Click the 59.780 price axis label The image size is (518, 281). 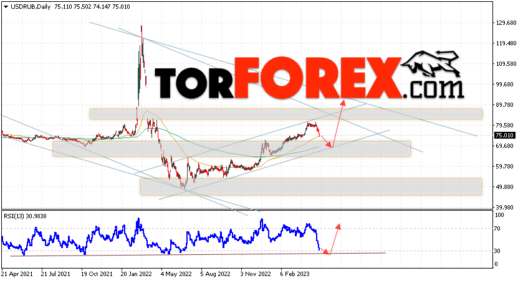pos(504,167)
